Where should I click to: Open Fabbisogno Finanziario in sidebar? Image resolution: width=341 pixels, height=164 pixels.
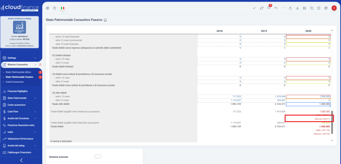coord(19,152)
